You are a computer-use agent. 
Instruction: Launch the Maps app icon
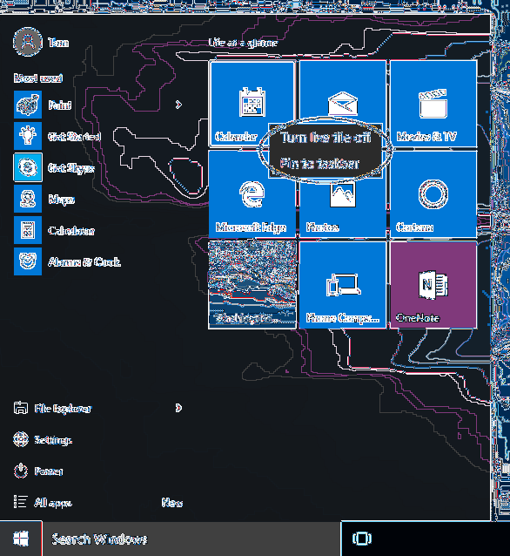(28, 199)
